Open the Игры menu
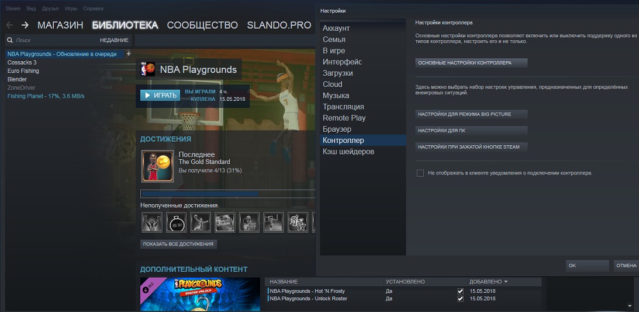Image resolution: width=639 pixels, height=312 pixels. coord(71,9)
